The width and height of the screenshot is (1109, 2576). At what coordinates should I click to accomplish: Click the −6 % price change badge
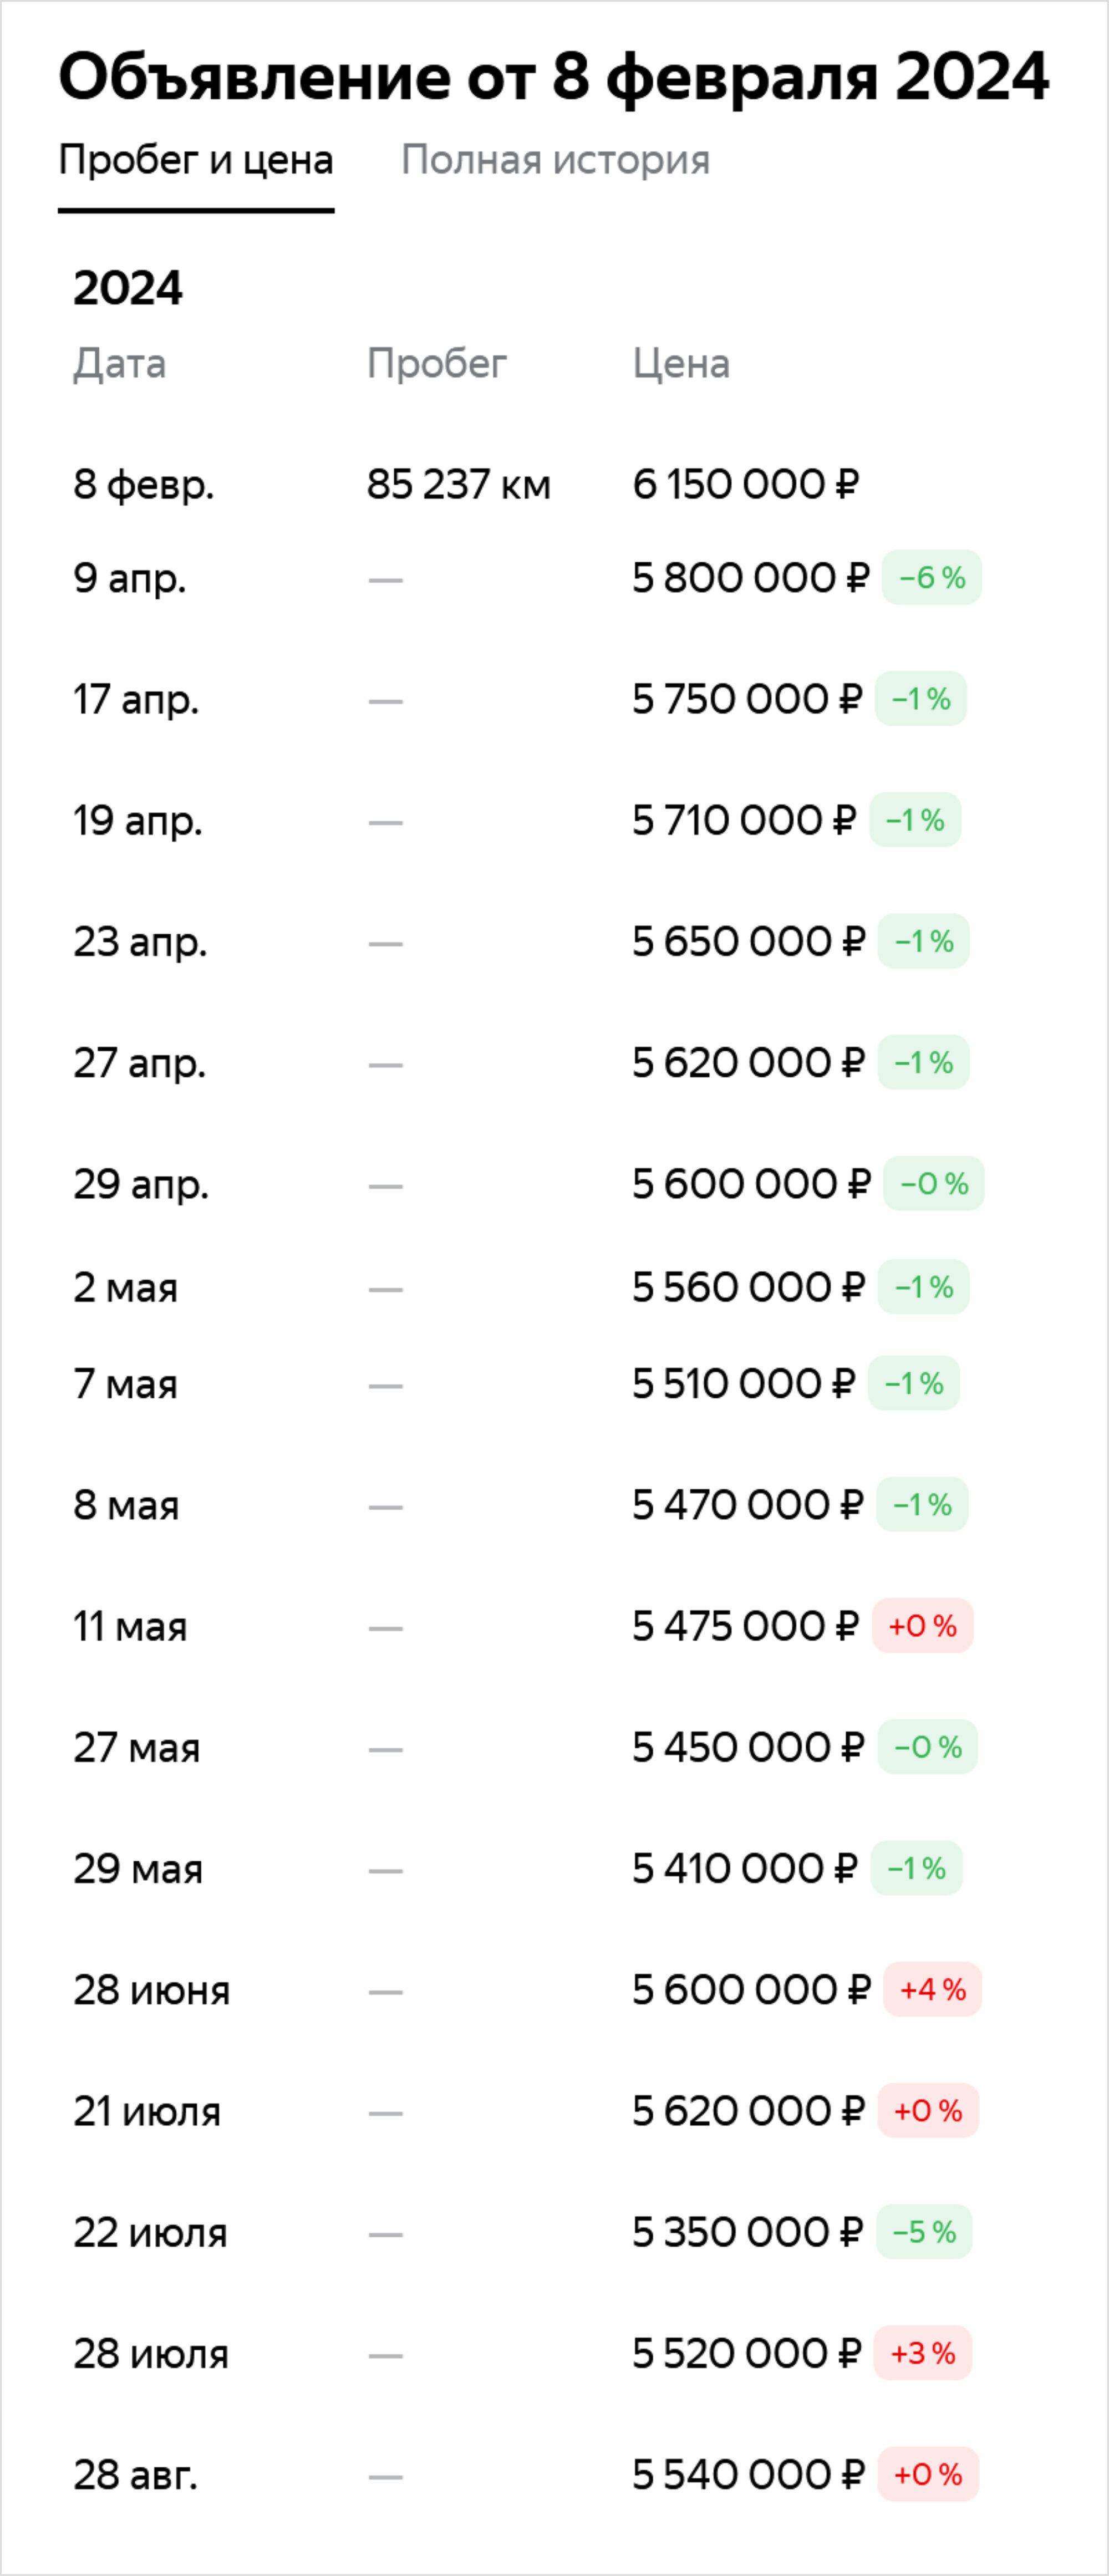click(931, 578)
